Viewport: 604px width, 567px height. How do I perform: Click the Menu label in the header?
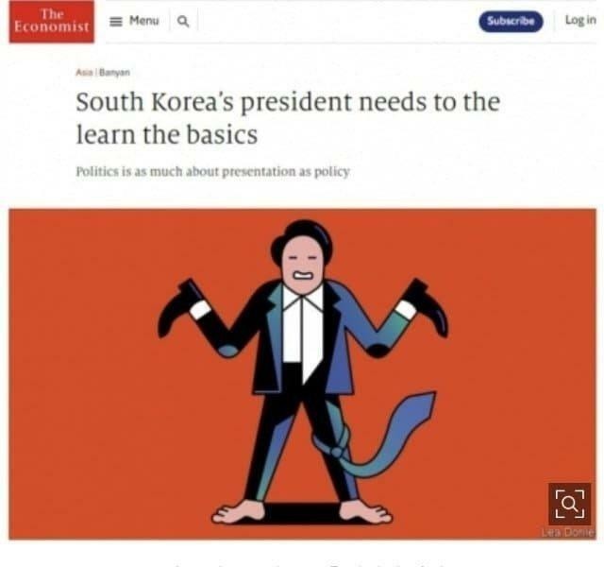[144, 21]
